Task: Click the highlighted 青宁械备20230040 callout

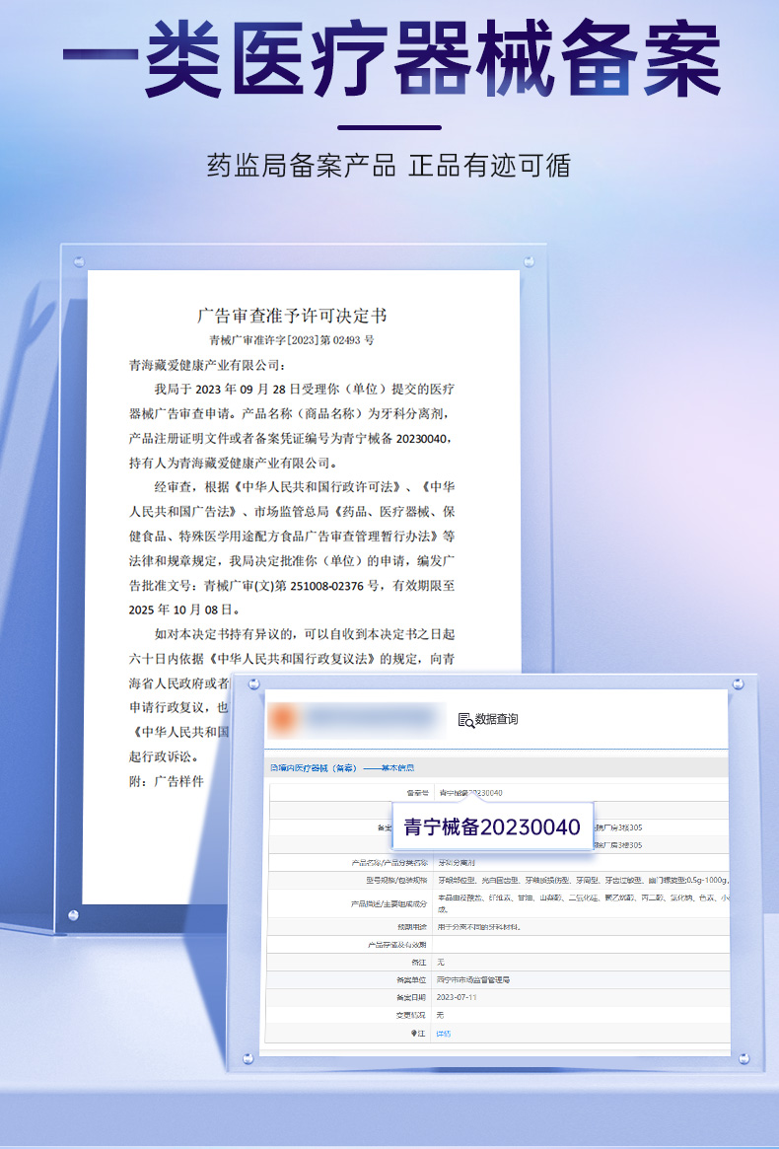Action: 492,826
